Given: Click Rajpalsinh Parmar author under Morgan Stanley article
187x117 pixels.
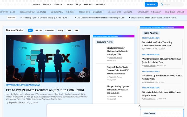Looking at the screenshot, I should 115,96.
